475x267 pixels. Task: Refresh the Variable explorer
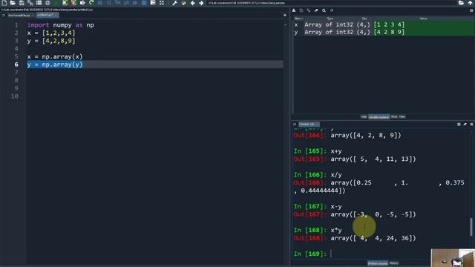click(332, 10)
